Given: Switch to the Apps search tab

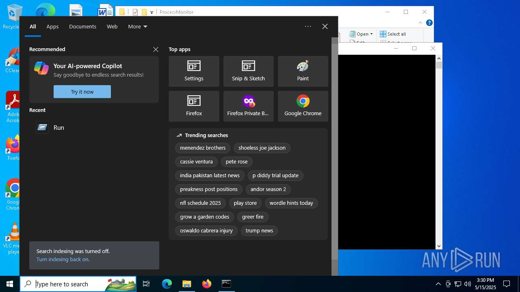Looking at the screenshot, I should coord(52,27).
